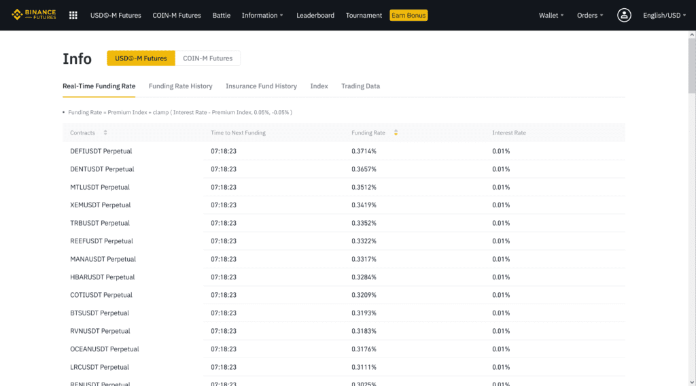Select the Real-Time Funding Rate tab
696x386 pixels.
(99, 86)
